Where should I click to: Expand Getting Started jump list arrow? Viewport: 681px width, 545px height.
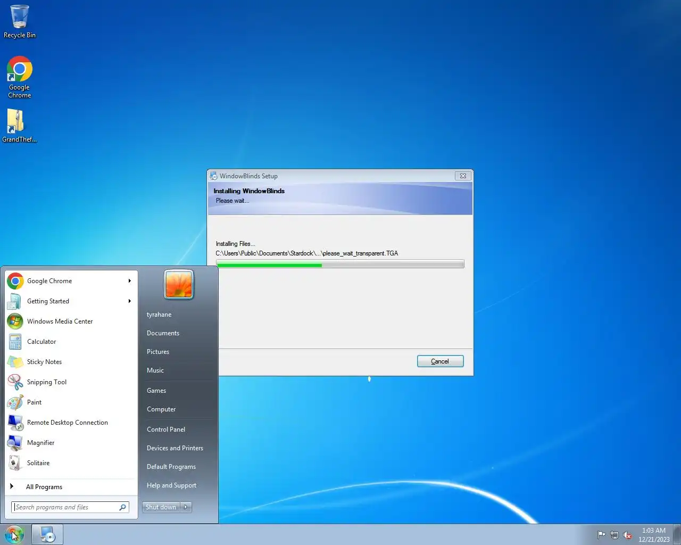click(129, 301)
